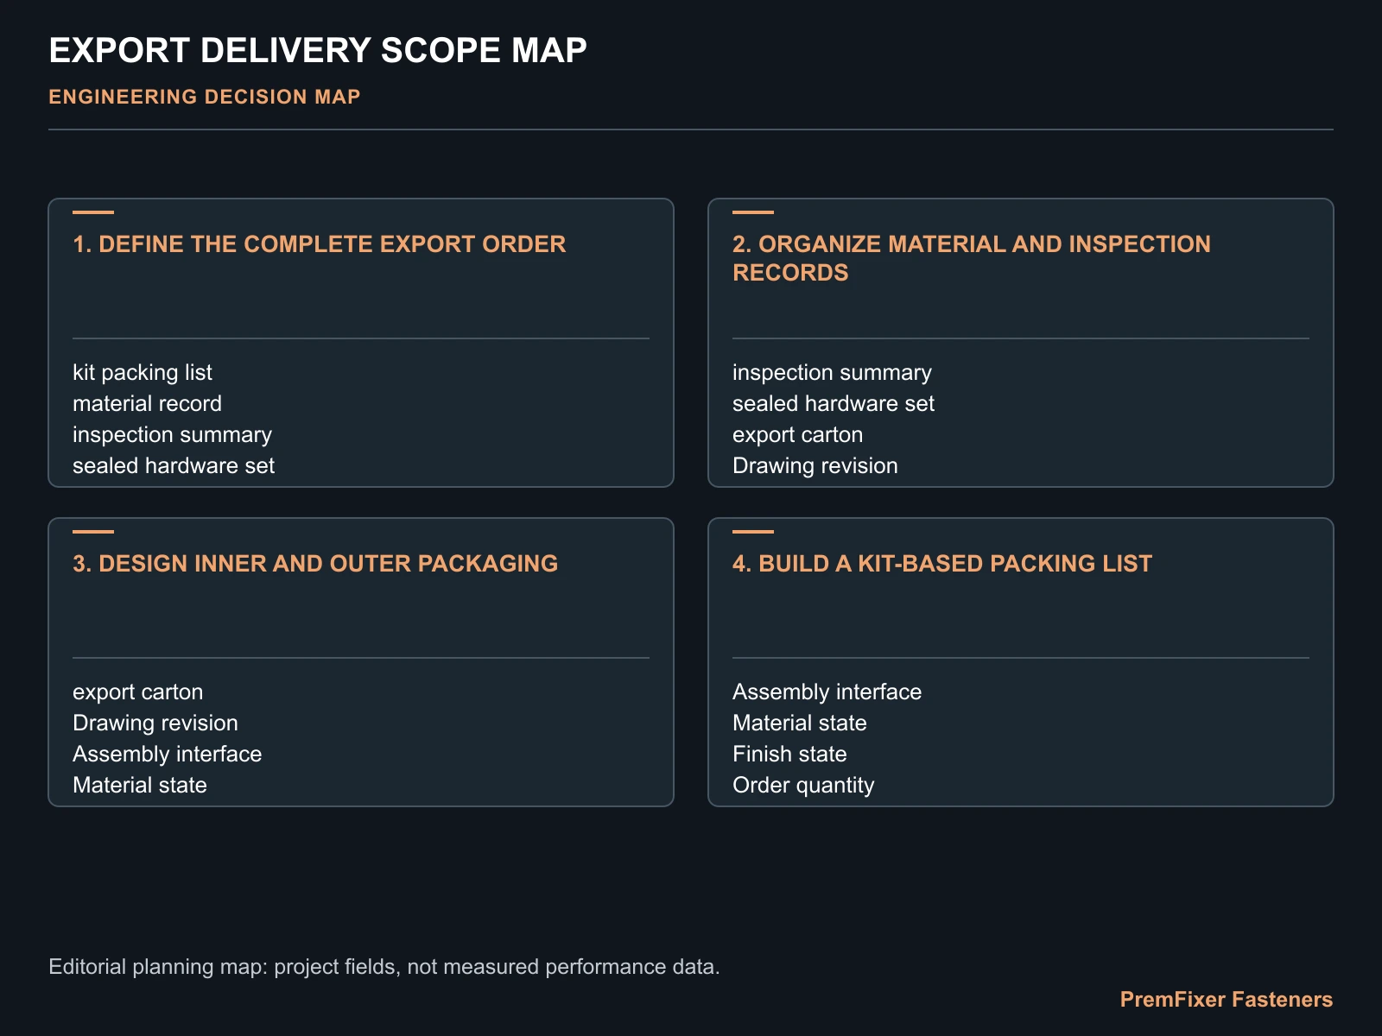Select heading '1. Define the Complete Export Order'
1382x1036 pixels.
320,244
